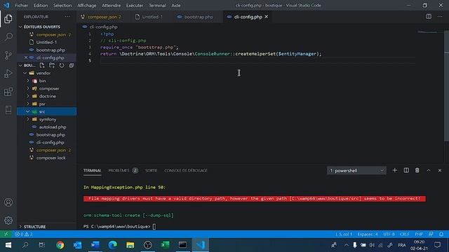
Task: Open the Affichage menu
Action: click(87, 5)
